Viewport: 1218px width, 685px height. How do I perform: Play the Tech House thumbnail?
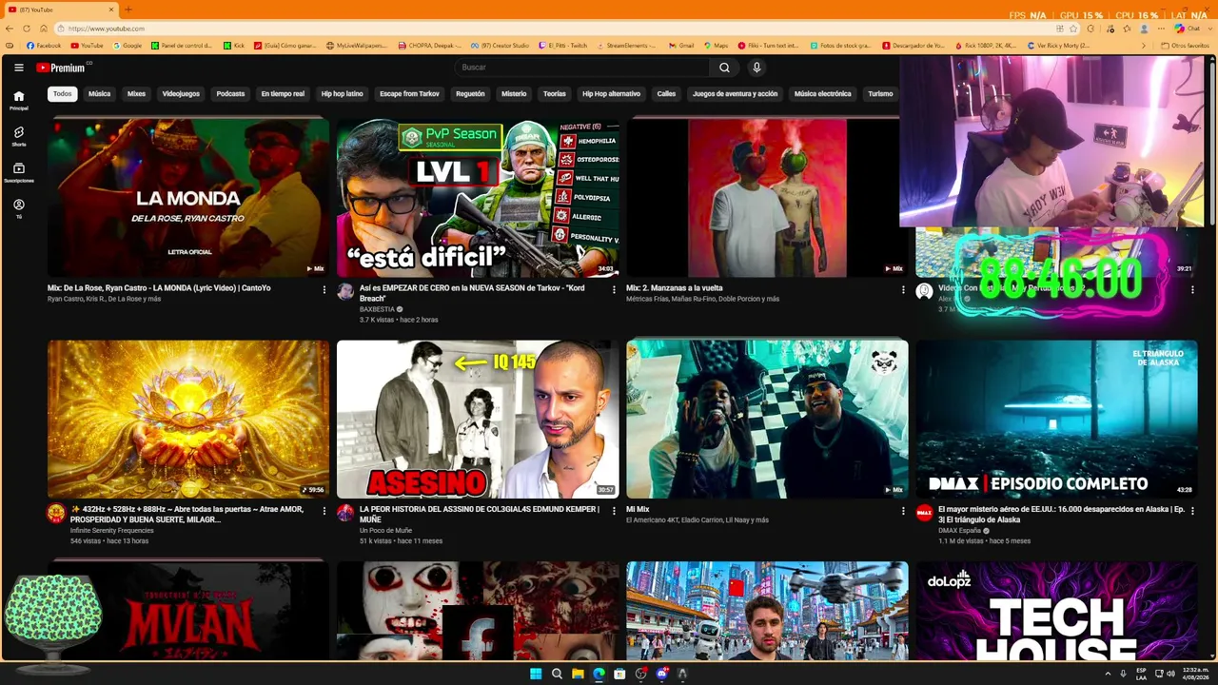[1056, 611]
